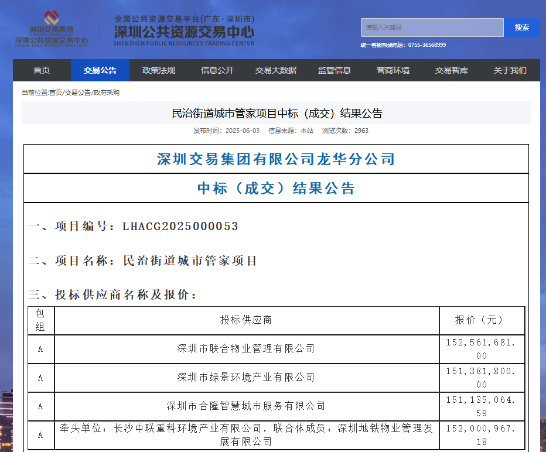
Task: Click the 民治街道城市管家项目中标 announcement title
Action: click(x=277, y=113)
